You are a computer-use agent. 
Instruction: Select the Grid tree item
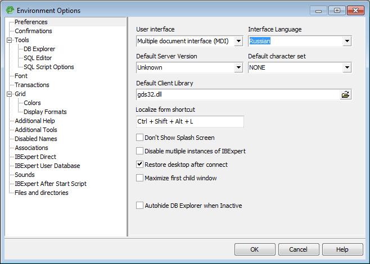coord(20,94)
